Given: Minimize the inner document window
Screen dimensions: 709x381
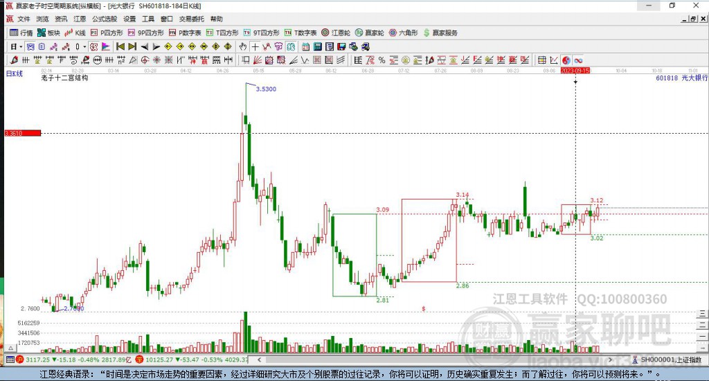Looking at the screenshot, I should pyautogui.click(x=685, y=19).
